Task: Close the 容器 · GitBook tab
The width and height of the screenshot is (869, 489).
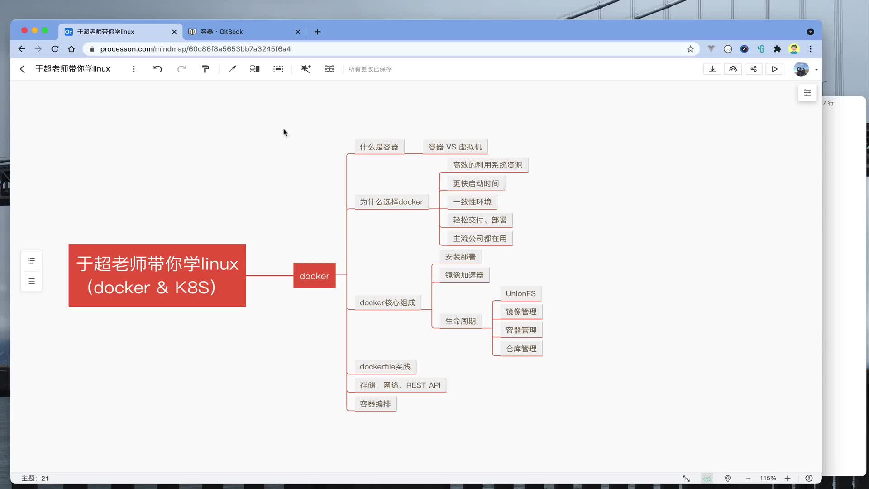Action: [x=298, y=32]
